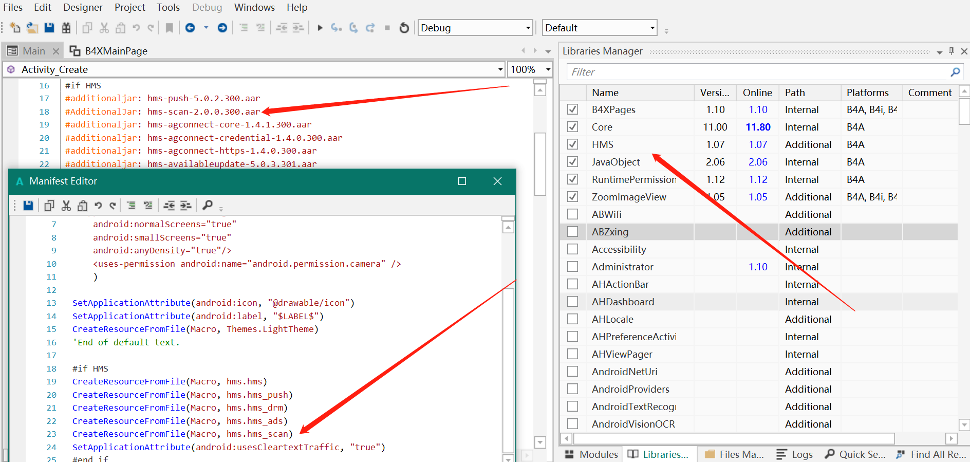The width and height of the screenshot is (970, 462).
Task: Expand the Activity_Create sub selector dropdown
Action: (x=500, y=69)
